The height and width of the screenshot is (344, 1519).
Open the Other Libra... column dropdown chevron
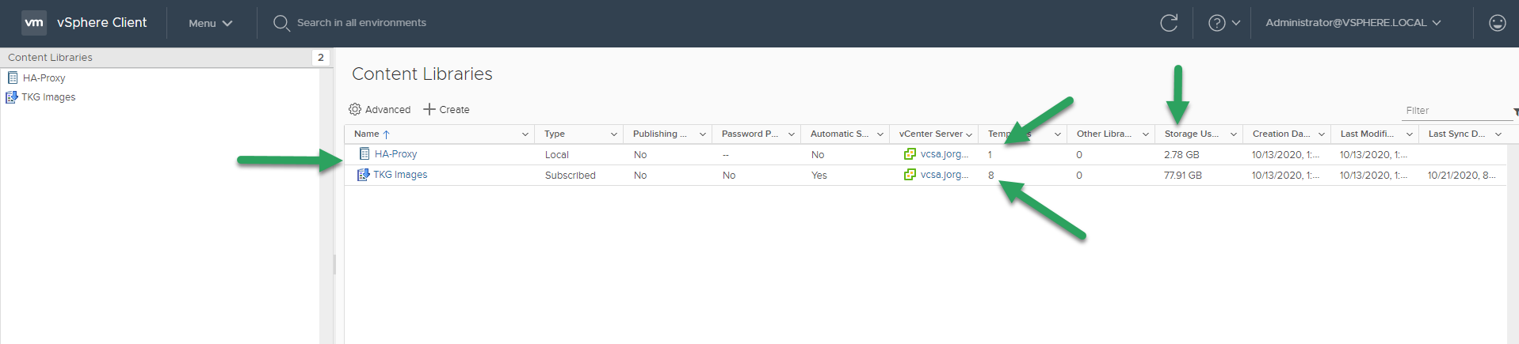[1145, 134]
